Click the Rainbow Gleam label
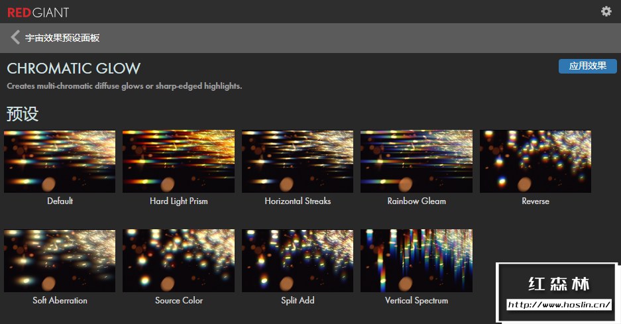Screen dimensions: 621x324 416,201
